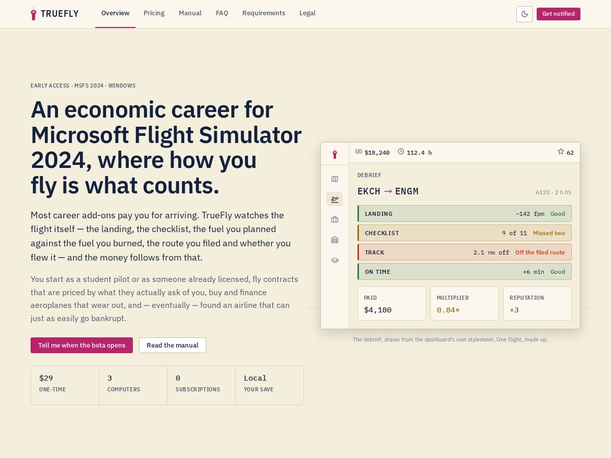Select the flight takeoff icon in sidebar
611x458 pixels.
tap(335, 199)
